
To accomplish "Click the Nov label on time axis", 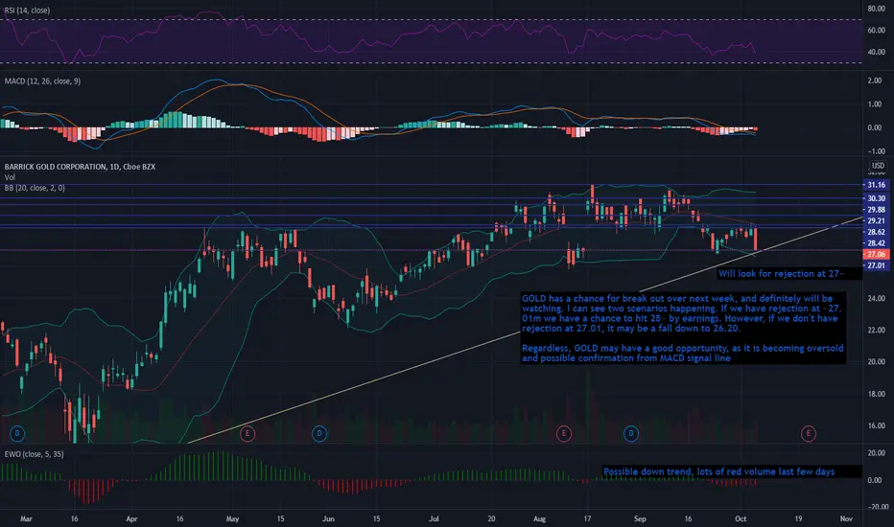I will point(846,519).
